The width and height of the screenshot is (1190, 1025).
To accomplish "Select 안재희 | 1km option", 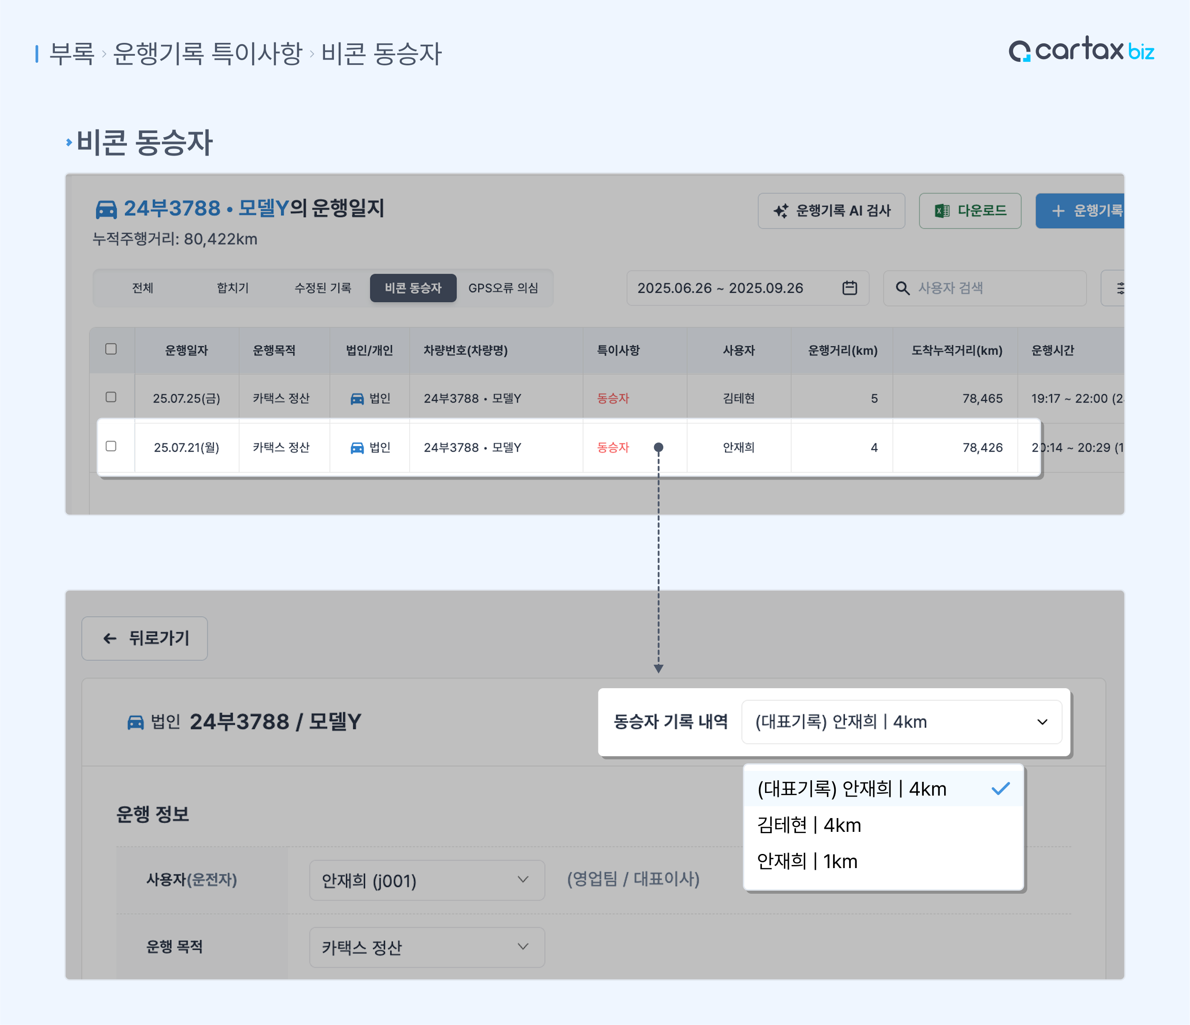I will pyautogui.click(x=807, y=861).
